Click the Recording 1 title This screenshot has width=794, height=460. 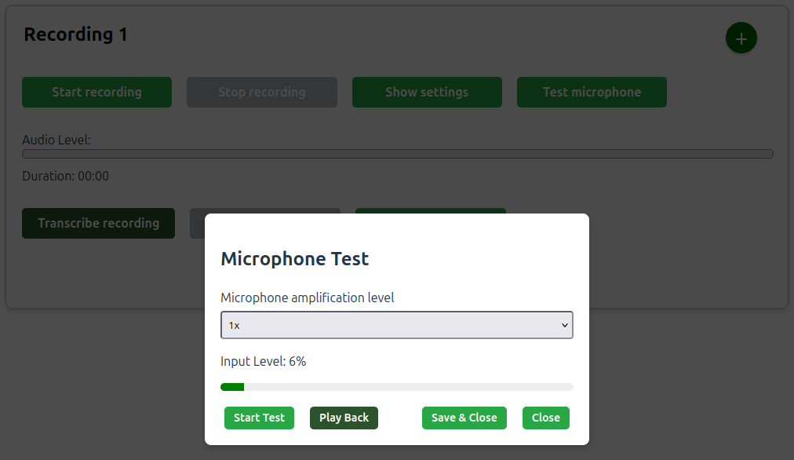click(x=75, y=35)
